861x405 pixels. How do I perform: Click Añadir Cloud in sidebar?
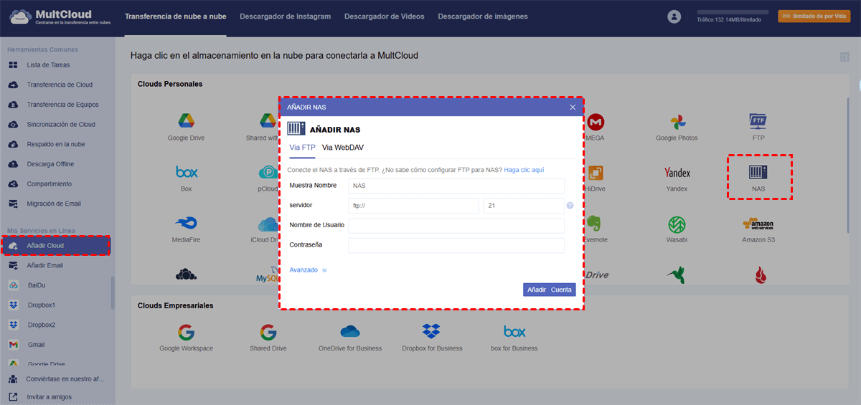coord(56,245)
